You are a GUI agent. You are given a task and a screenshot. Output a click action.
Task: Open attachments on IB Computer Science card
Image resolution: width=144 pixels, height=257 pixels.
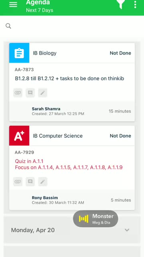18,182
